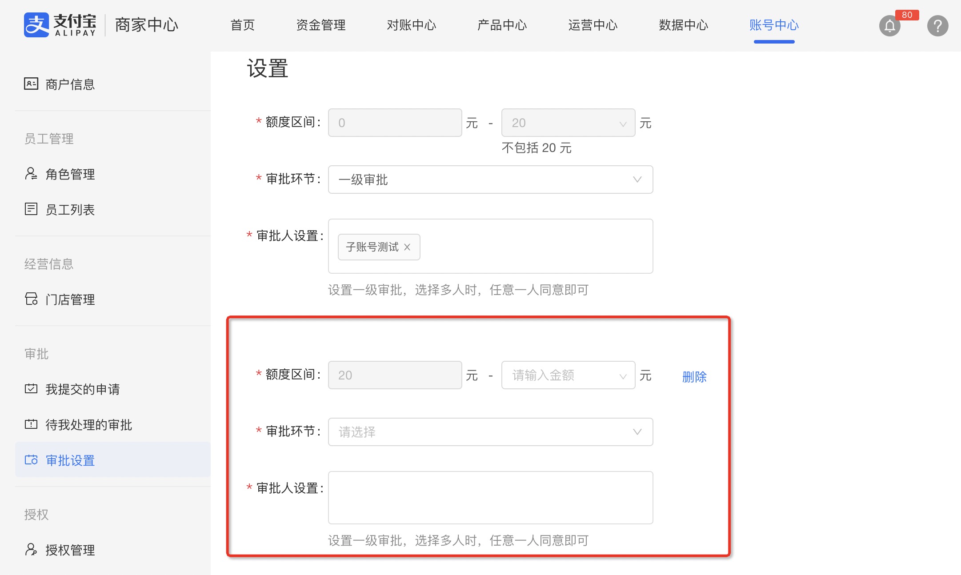The width and height of the screenshot is (961, 575).
Task: Click the help question mark icon
Action: pos(937,26)
